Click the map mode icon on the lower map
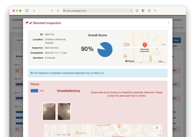The height and width of the screenshot is (137, 195). click(157, 128)
